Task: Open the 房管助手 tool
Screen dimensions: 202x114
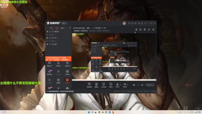Action: [58, 64]
